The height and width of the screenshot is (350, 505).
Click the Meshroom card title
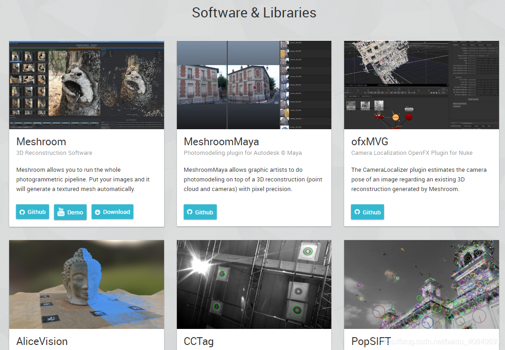point(41,142)
